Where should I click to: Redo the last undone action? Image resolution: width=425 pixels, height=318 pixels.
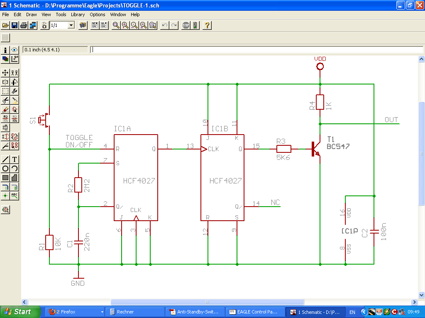[174, 25]
